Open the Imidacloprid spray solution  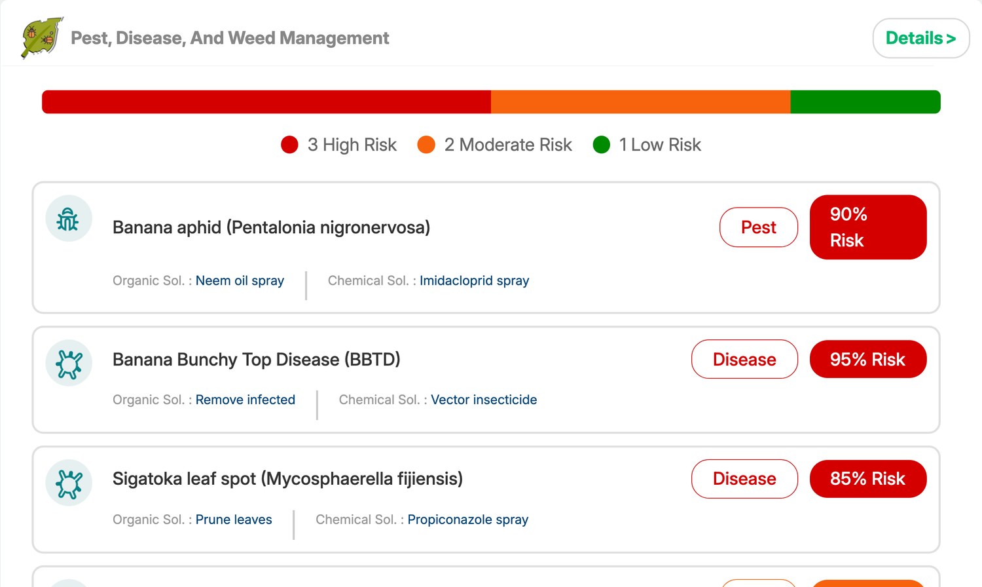coord(474,280)
